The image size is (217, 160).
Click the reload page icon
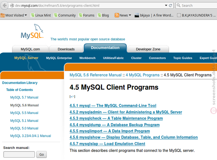[x=171, y=5]
